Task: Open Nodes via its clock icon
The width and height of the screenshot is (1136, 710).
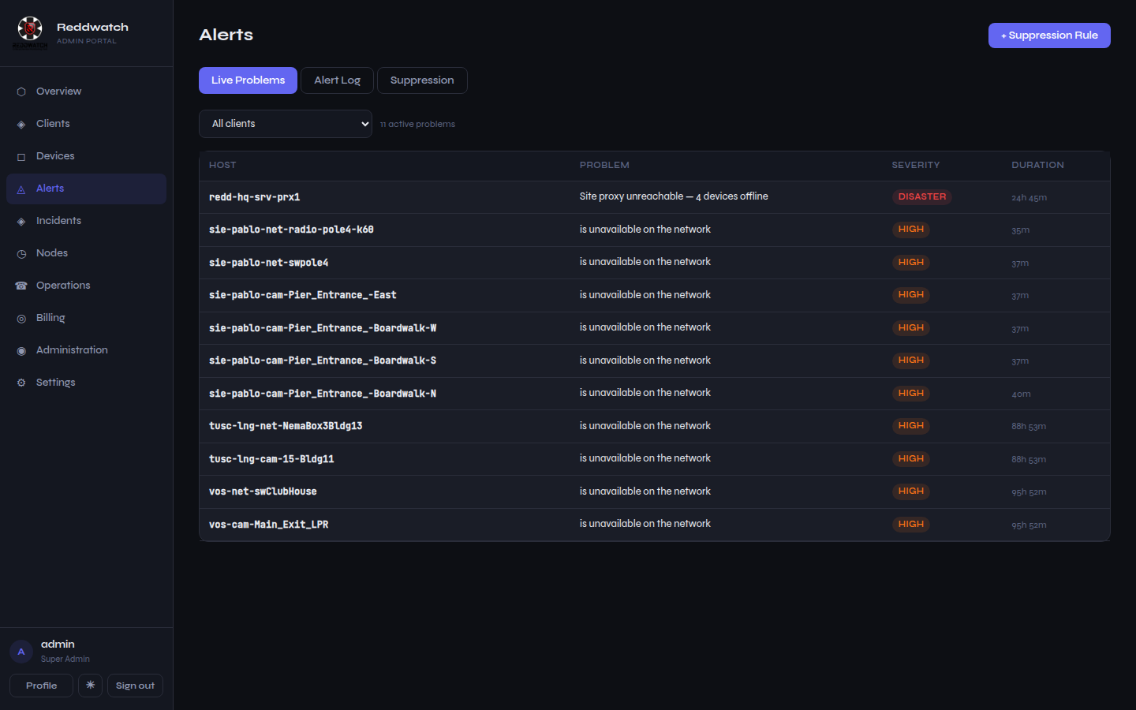Action: [21, 253]
